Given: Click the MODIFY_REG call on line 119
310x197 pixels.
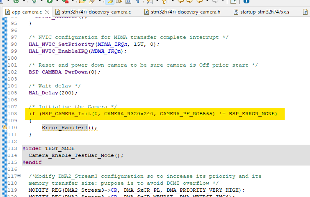Looking at the screenshot, I should (45, 190).
